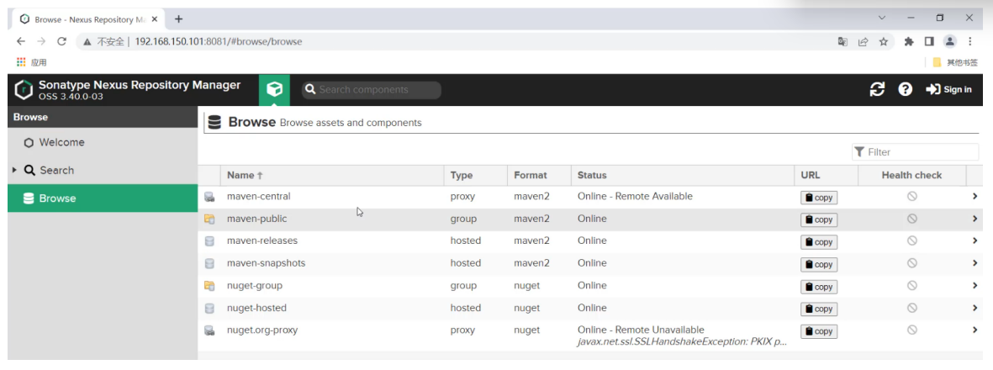Click the nuget-hosted repository icon

click(209, 309)
